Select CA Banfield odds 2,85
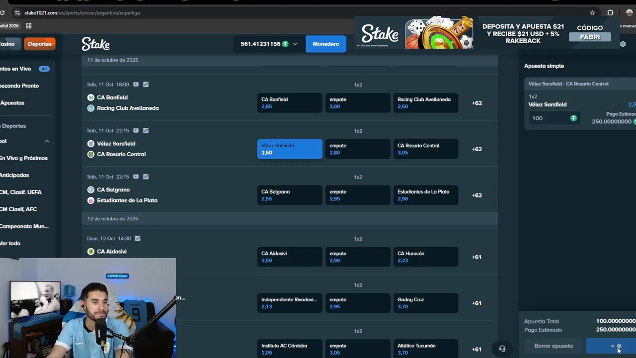 (x=290, y=103)
